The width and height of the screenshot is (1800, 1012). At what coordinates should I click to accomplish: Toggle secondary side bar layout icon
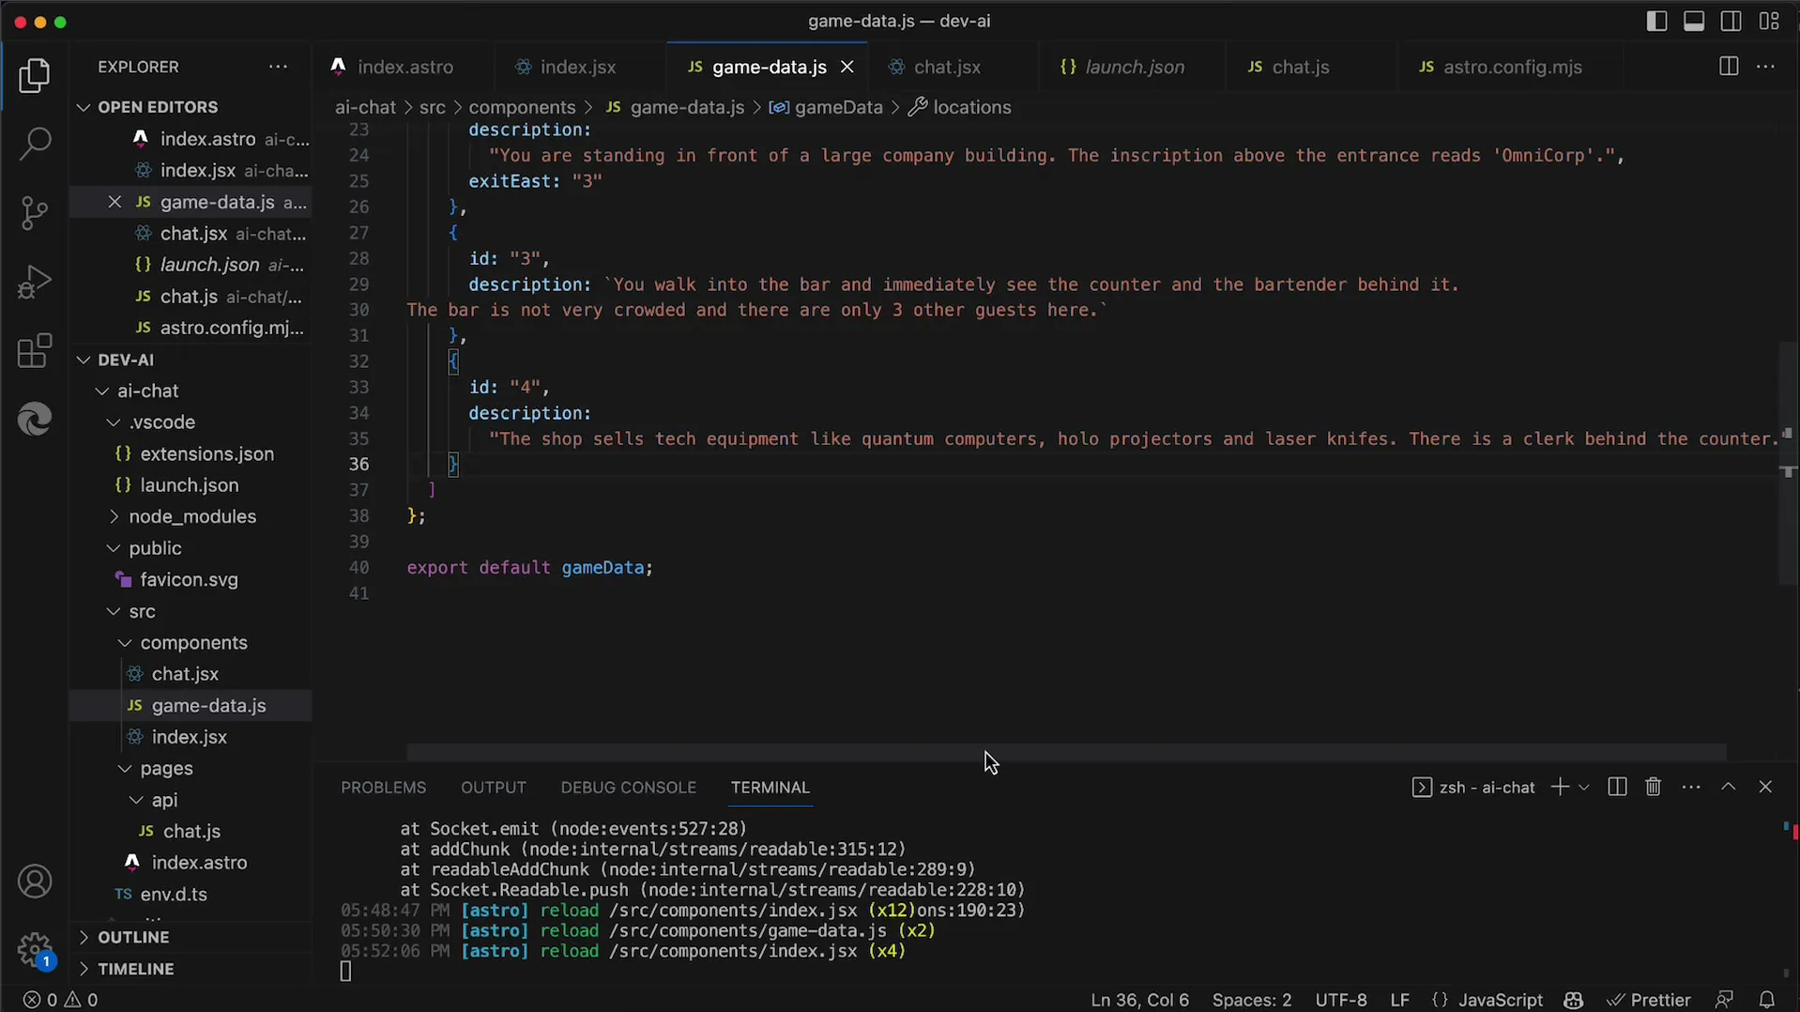point(1731,21)
